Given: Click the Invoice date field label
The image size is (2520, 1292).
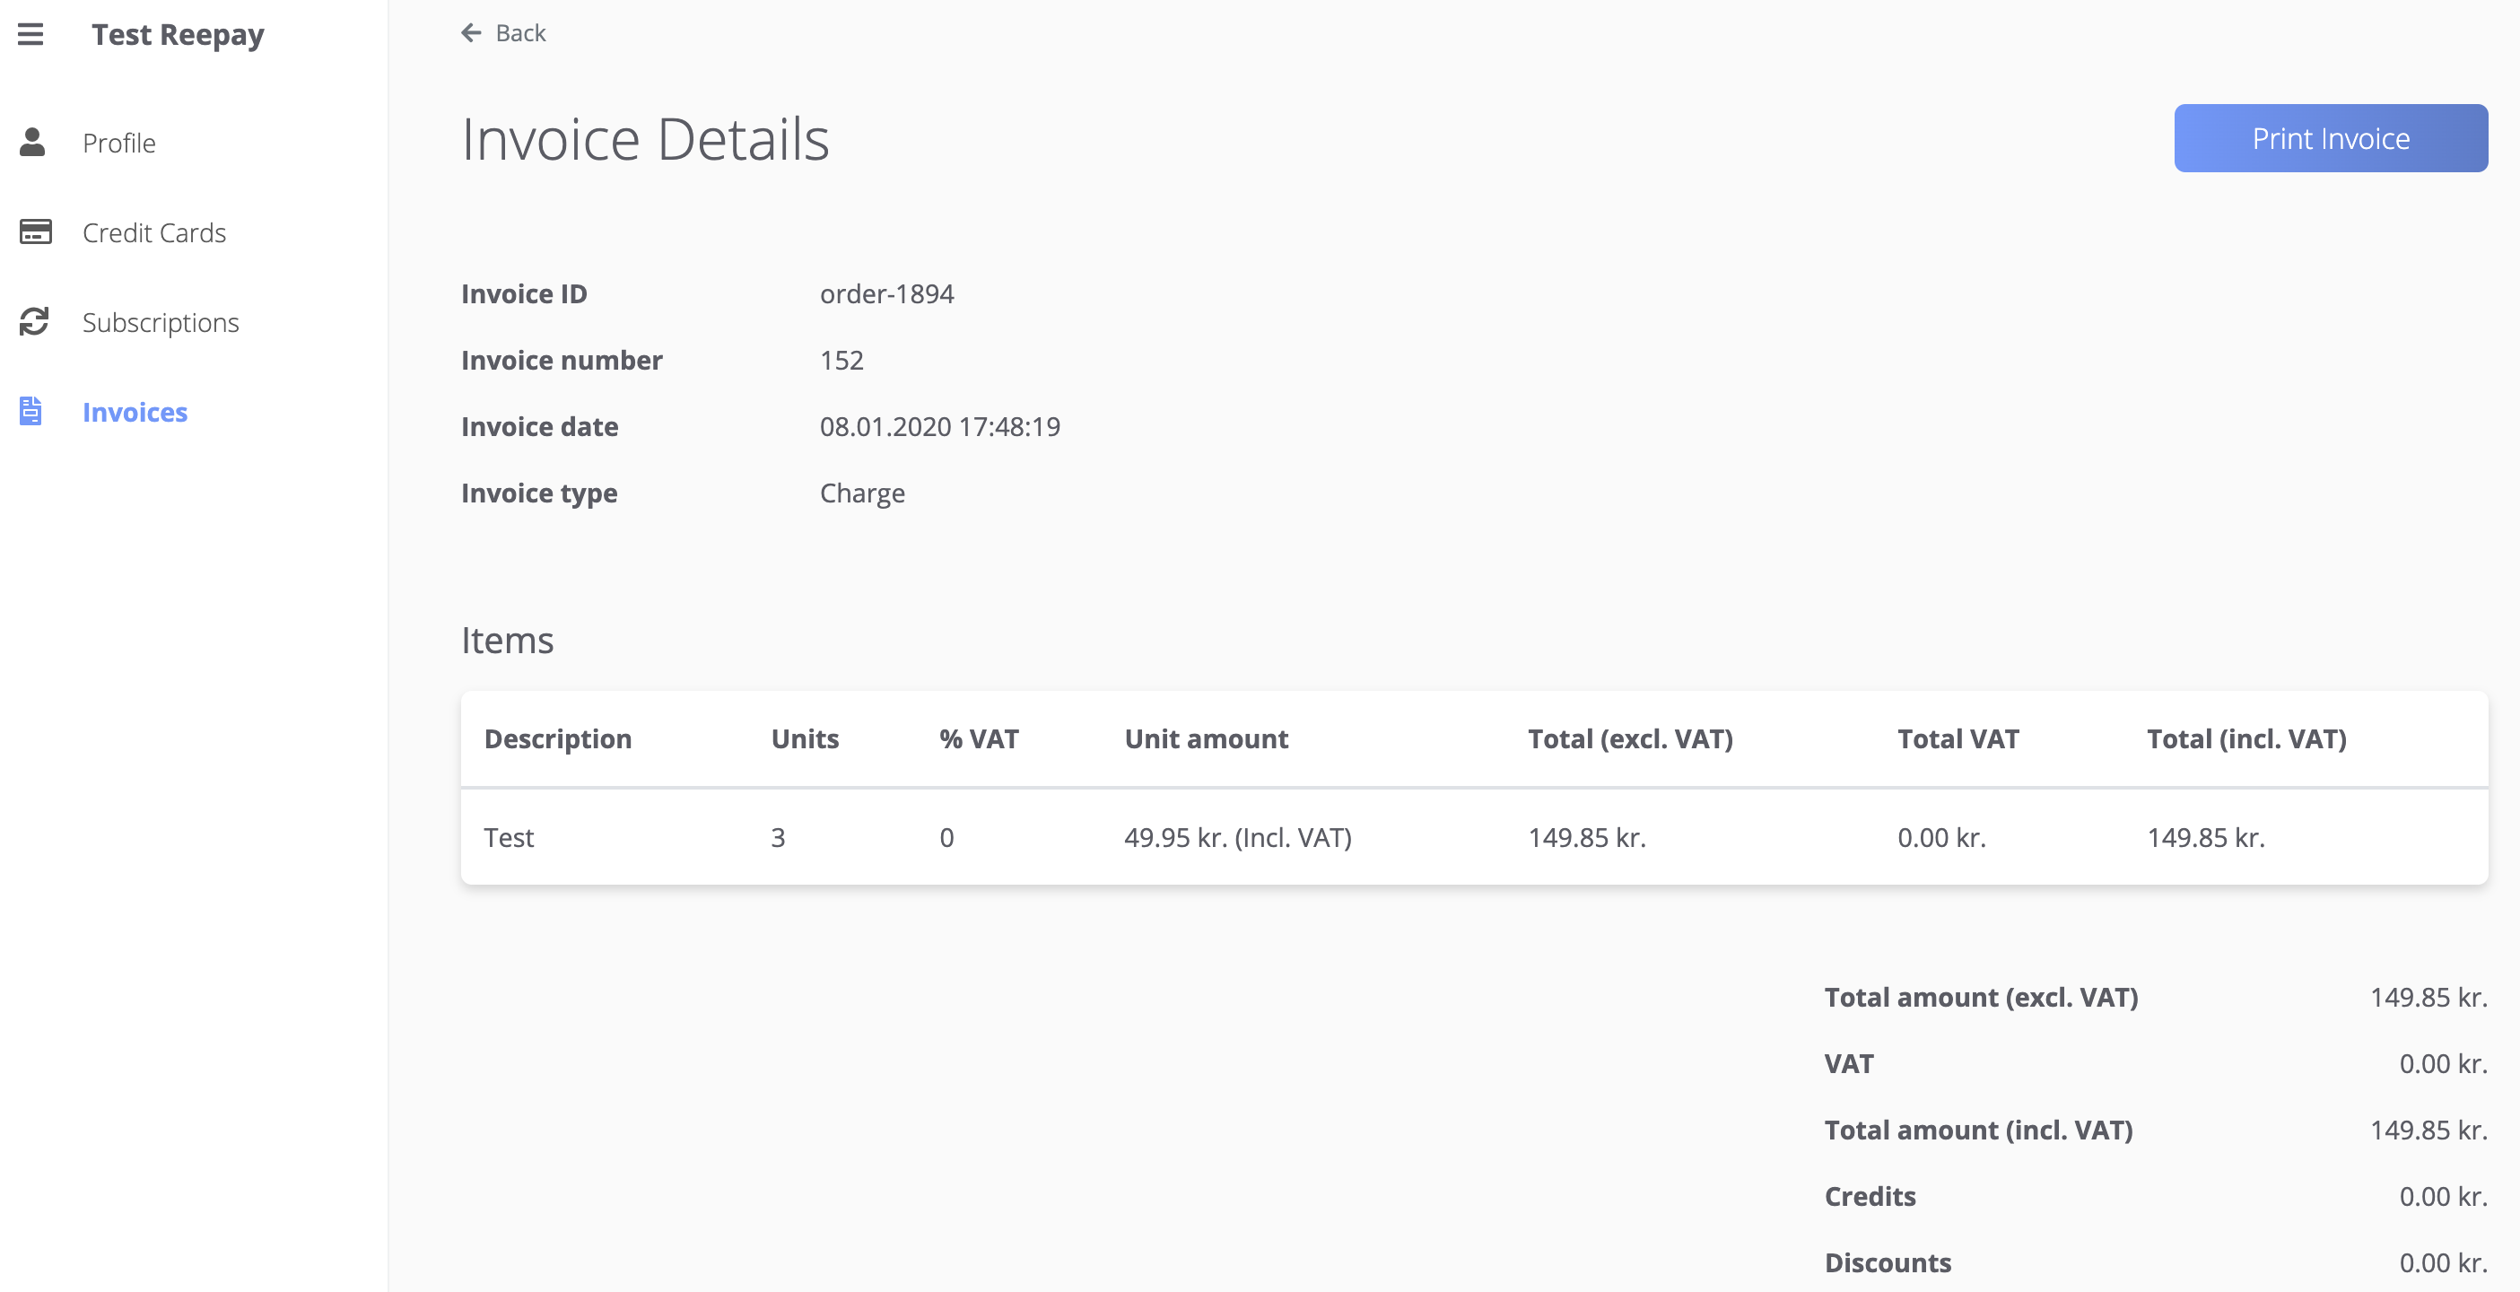Looking at the screenshot, I should click(x=539, y=426).
